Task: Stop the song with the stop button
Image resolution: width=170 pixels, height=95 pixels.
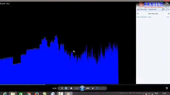Action: pyautogui.click(x=71, y=88)
